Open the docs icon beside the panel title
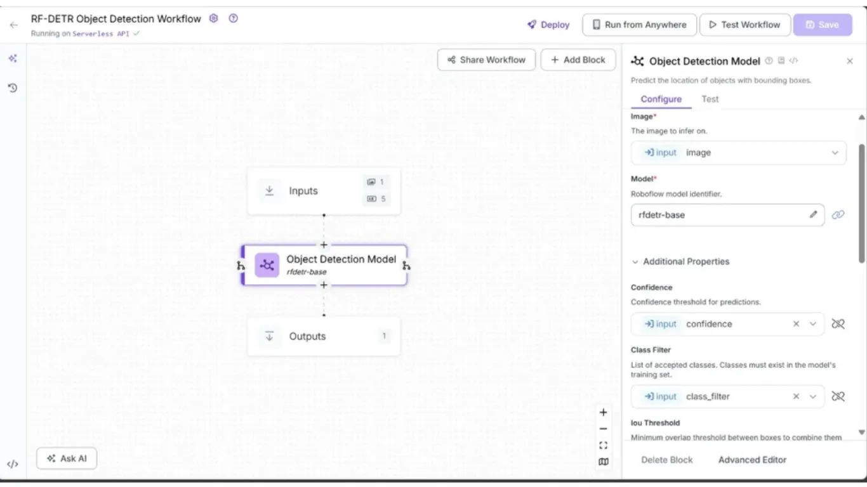This screenshot has height=487, width=867. tap(781, 61)
